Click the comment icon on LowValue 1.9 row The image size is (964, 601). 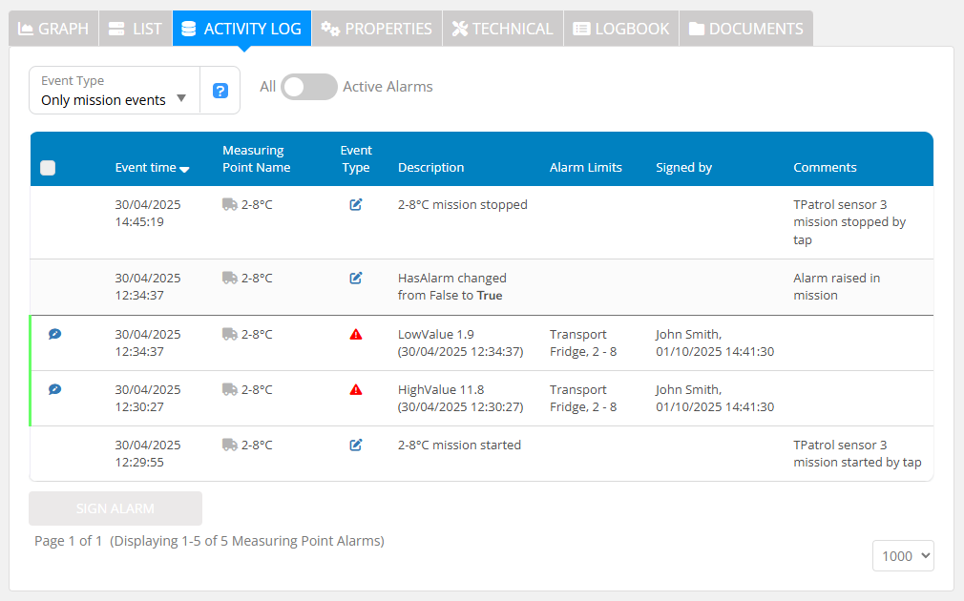[x=54, y=335]
